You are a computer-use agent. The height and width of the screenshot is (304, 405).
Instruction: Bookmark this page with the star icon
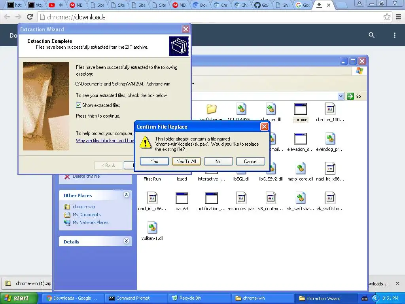pyautogui.click(x=387, y=17)
